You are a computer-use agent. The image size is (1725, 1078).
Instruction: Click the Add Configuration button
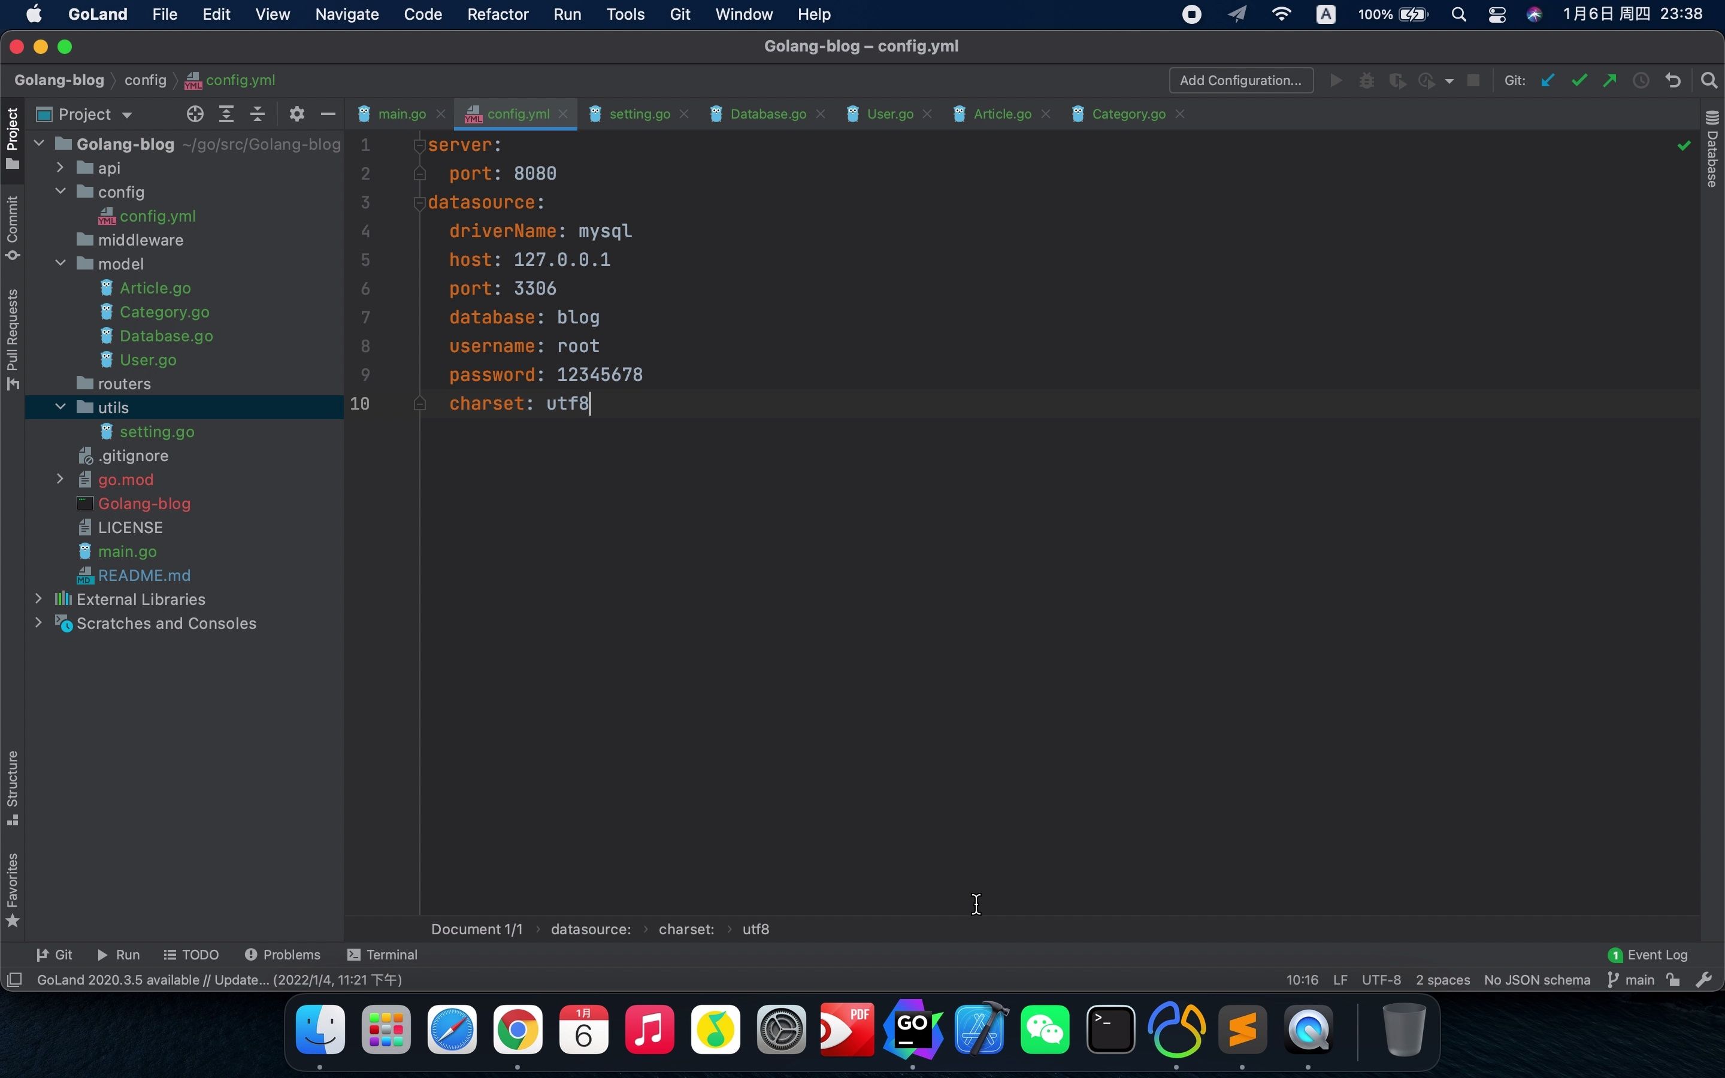(x=1240, y=81)
